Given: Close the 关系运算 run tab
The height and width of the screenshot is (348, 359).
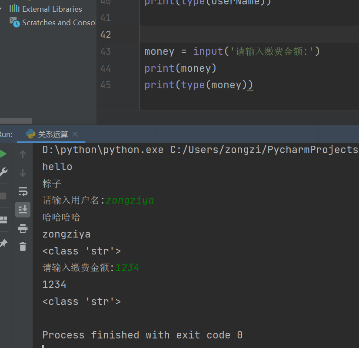Looking at the screenshot, I should [75, 134].
